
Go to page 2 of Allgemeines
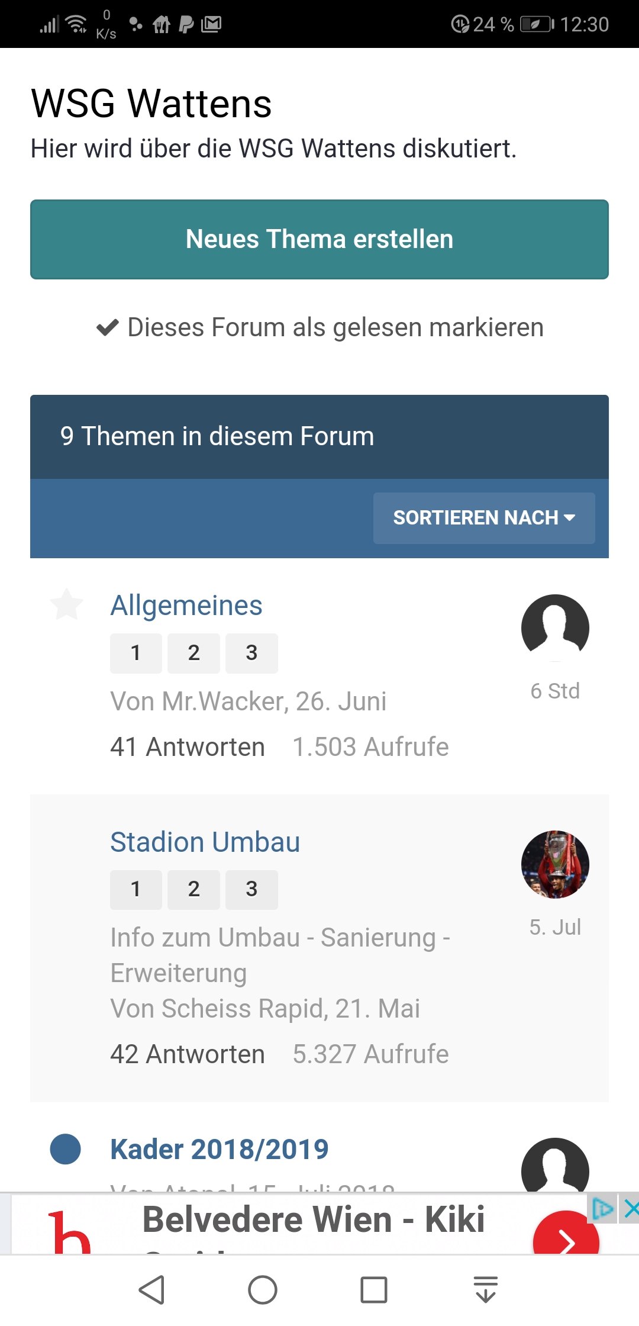click(x=193, y=653)
